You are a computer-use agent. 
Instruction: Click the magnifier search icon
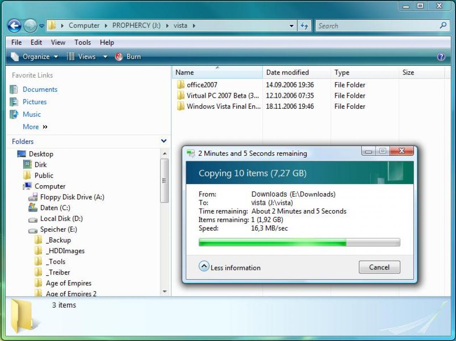tap(443, 25)
